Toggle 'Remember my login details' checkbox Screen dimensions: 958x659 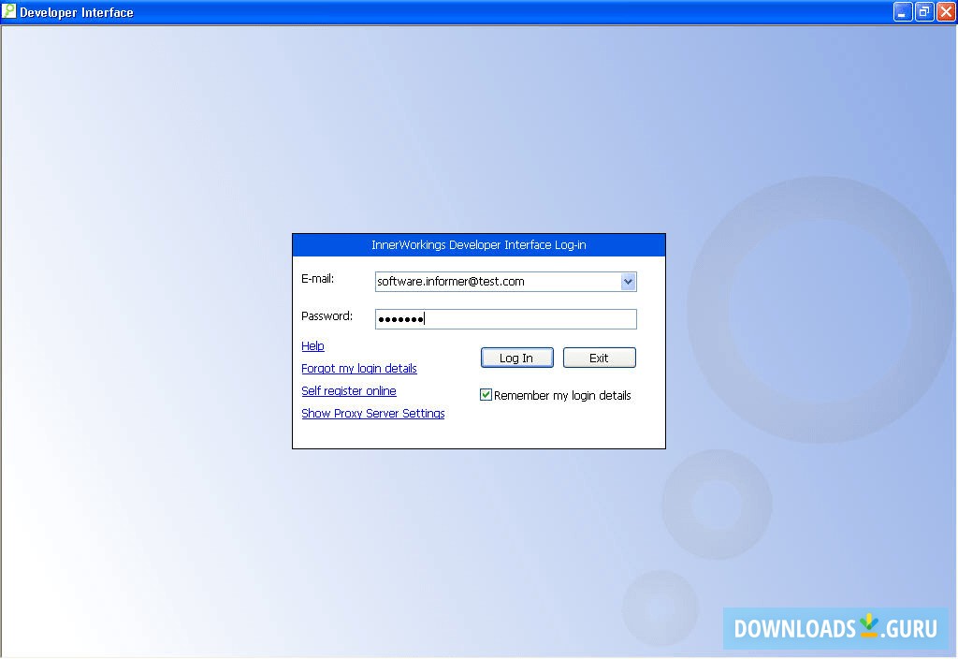click(x=486, y=394)
